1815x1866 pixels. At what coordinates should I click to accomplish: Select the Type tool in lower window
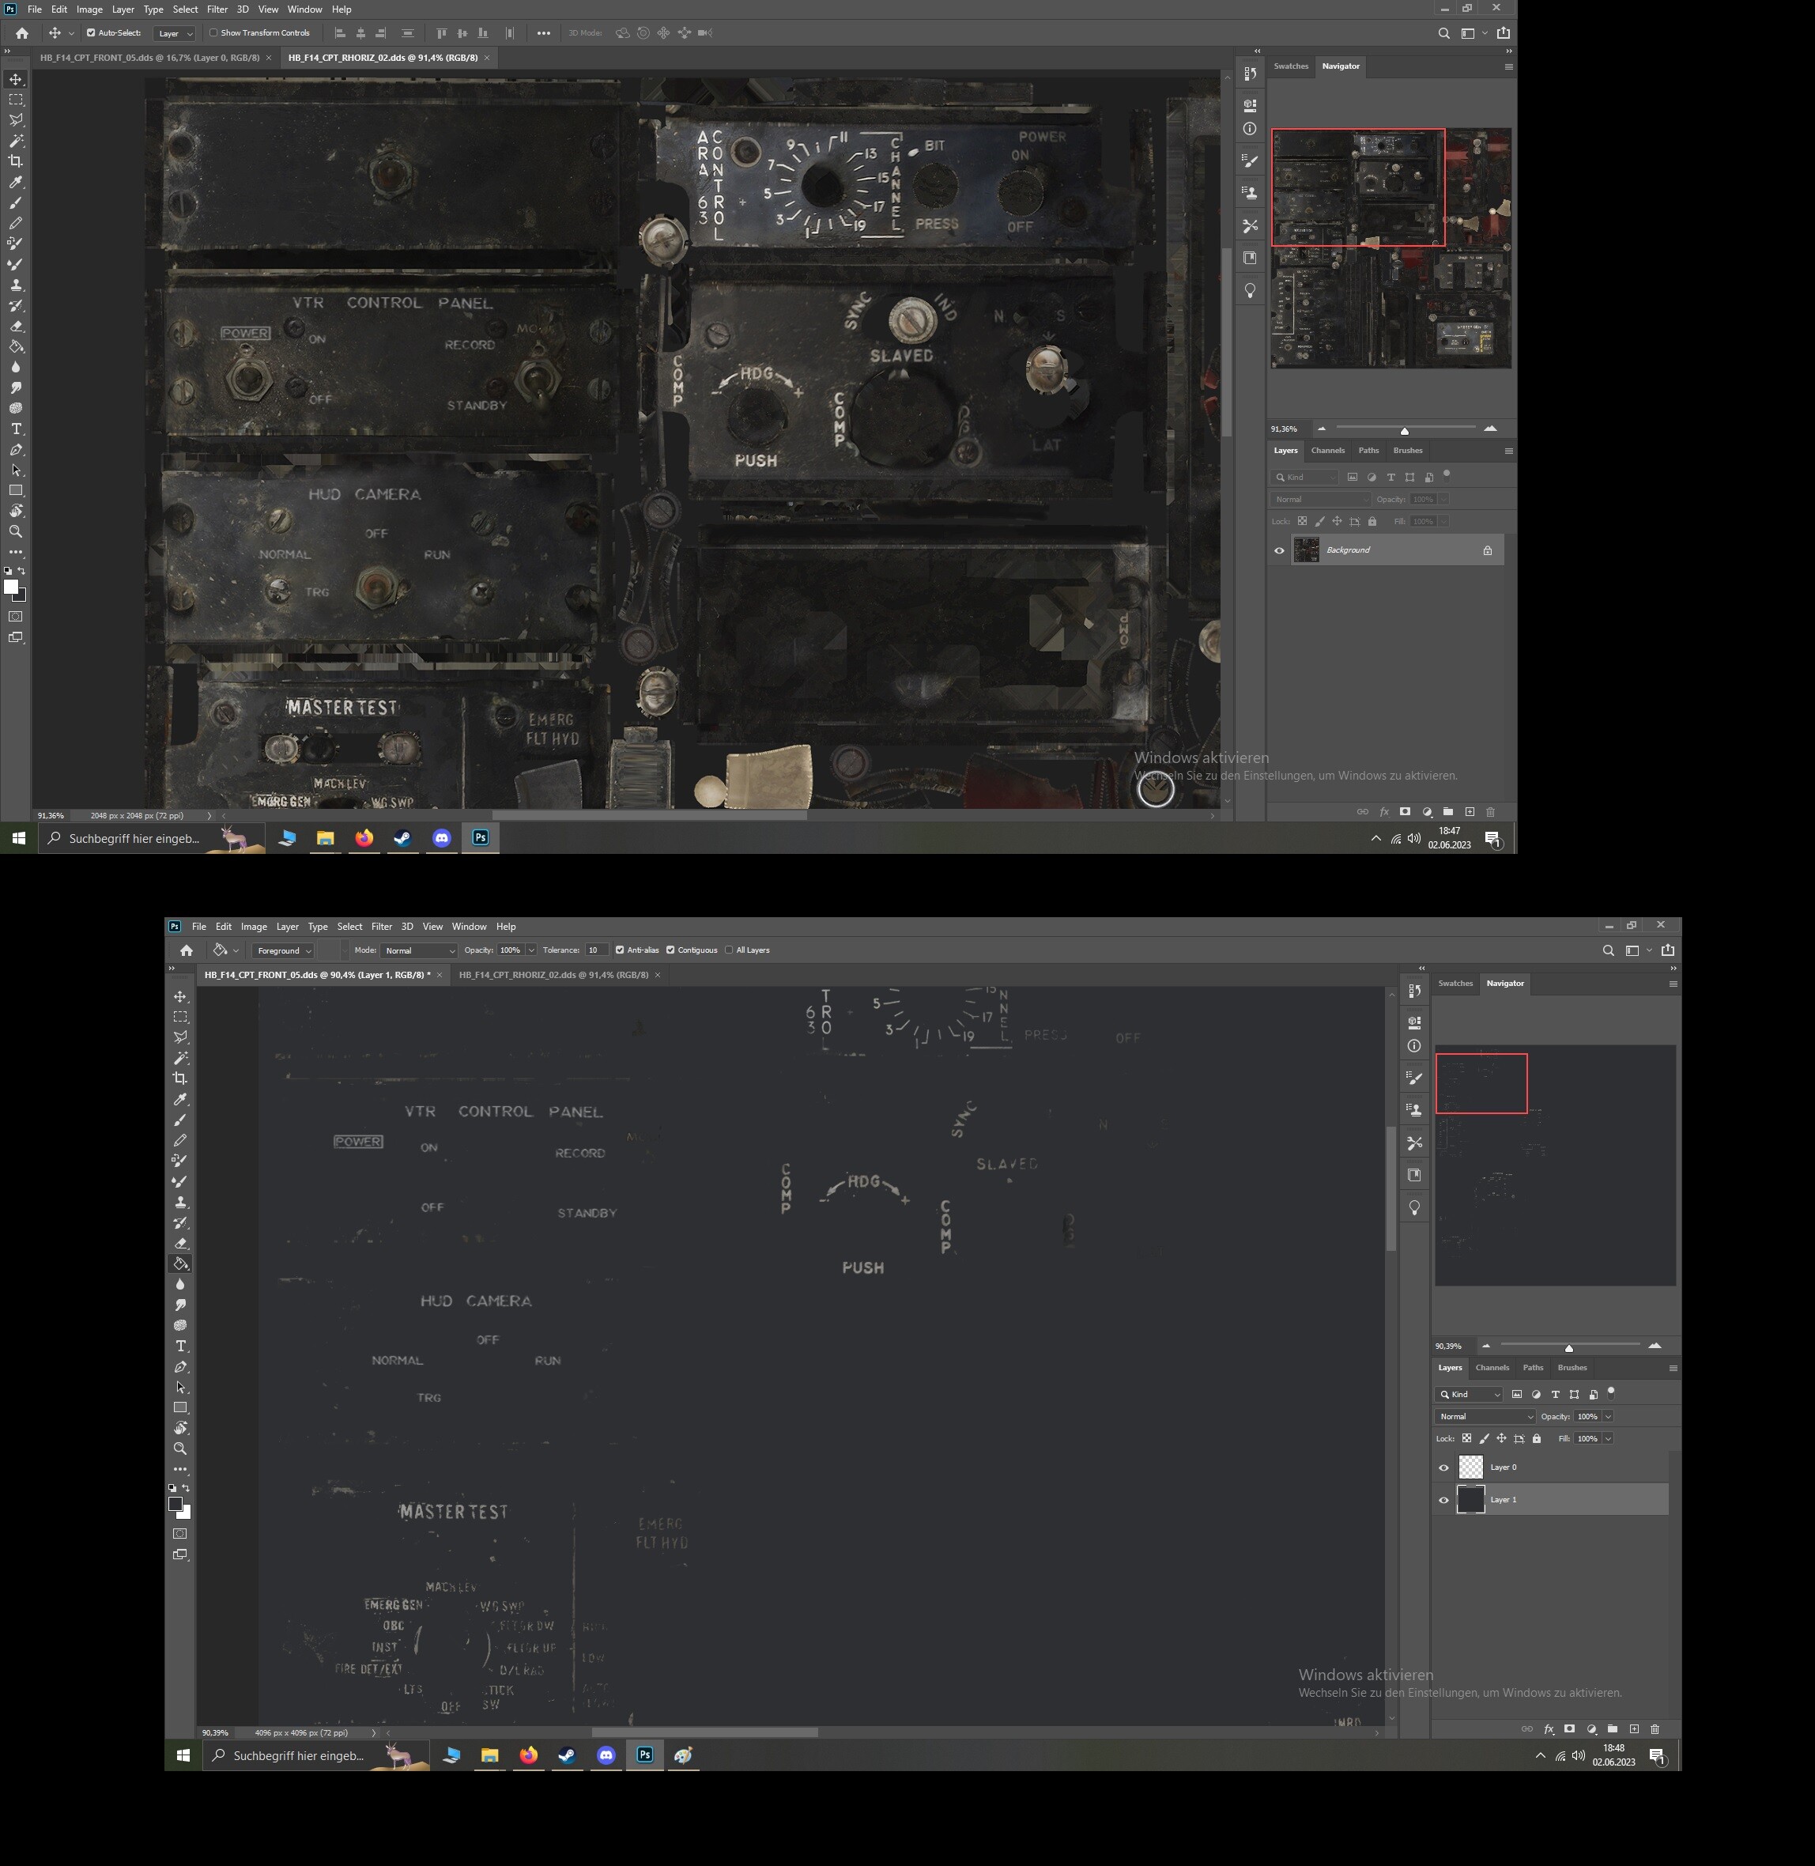pos(180,1347)
